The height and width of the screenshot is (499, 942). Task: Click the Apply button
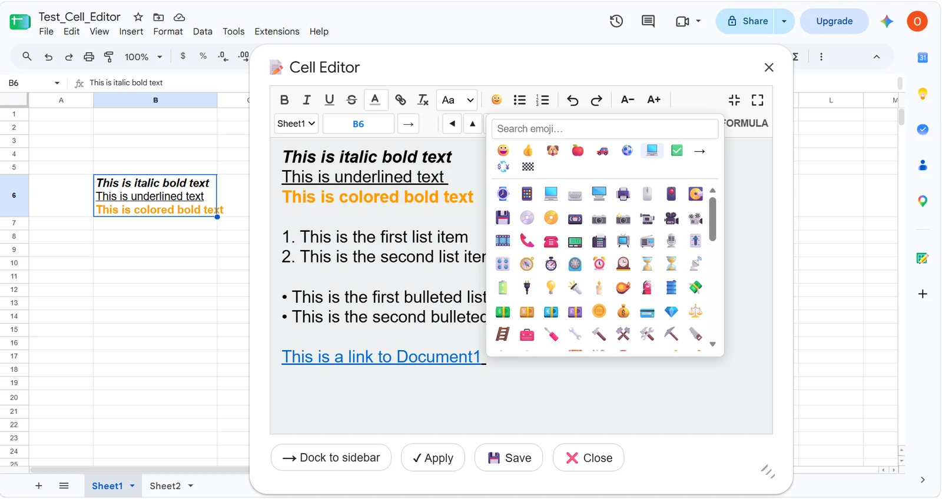433,458
